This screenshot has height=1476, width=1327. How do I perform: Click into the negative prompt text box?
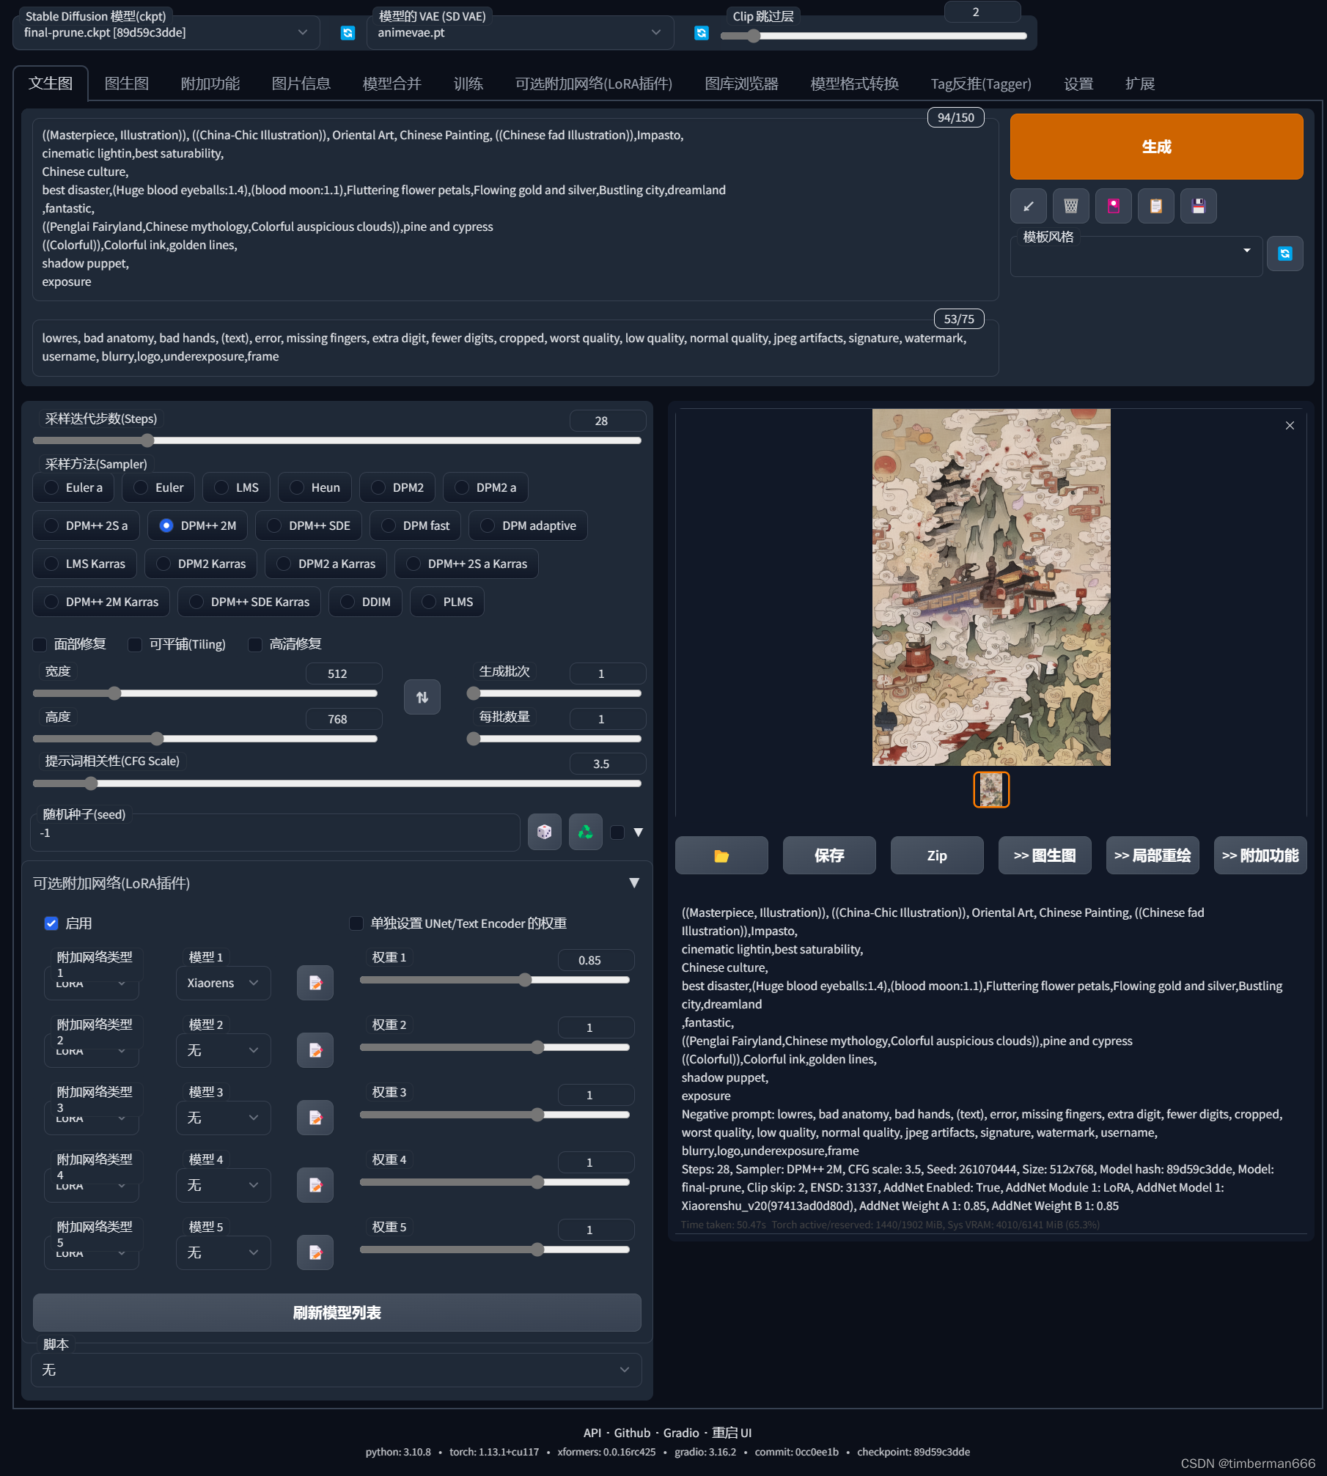click(515, 348)
